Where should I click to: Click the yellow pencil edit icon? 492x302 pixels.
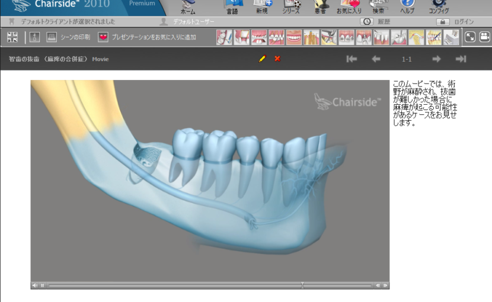click(x=262, y=59)
